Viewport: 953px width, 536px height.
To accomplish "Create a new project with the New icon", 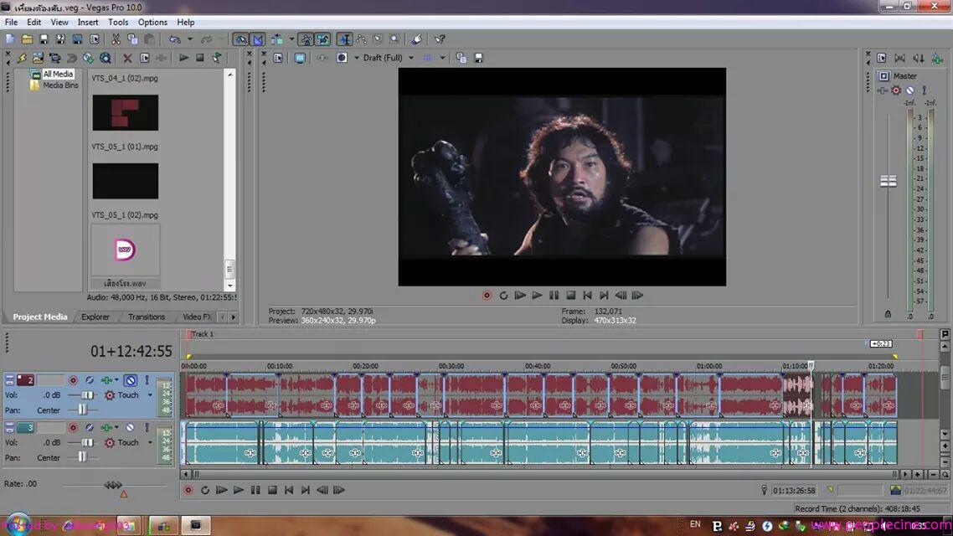I will [x=10, y=39].
